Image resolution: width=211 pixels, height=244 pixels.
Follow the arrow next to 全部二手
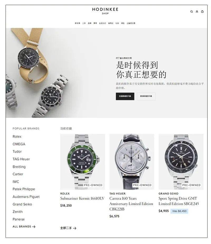pyautogui.click(x=75, y=228)
